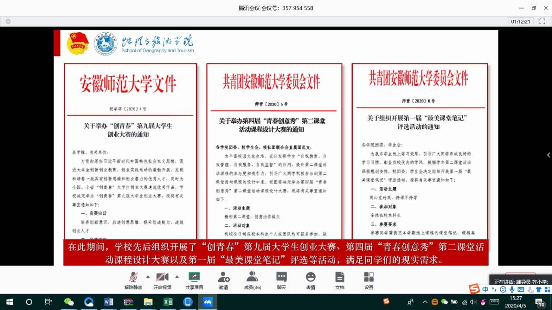Screen dimensions: 552x310
Task: Open meeting Settings (设置)
Action: pos(369,277)
